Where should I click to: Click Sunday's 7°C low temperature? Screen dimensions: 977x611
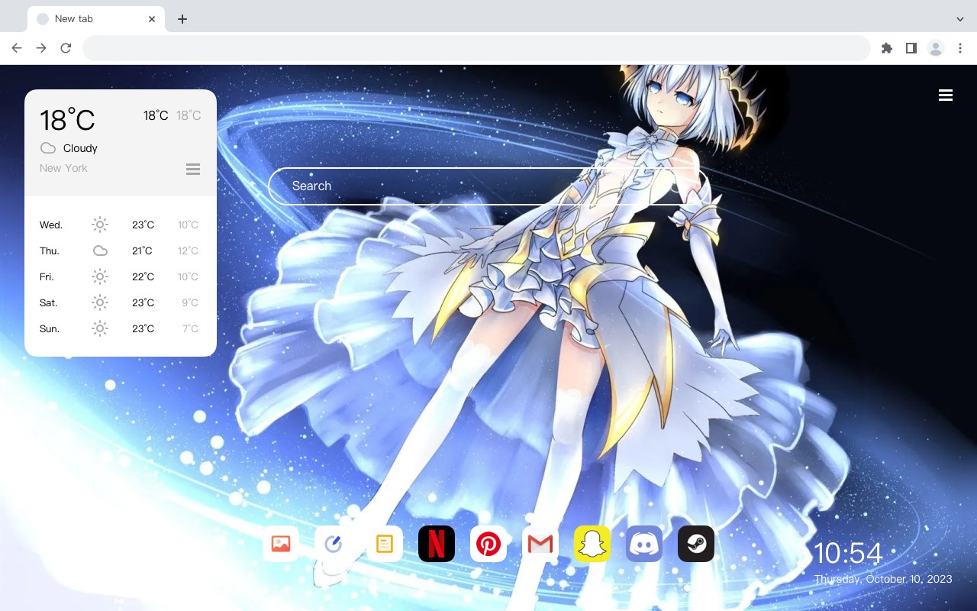190,328
